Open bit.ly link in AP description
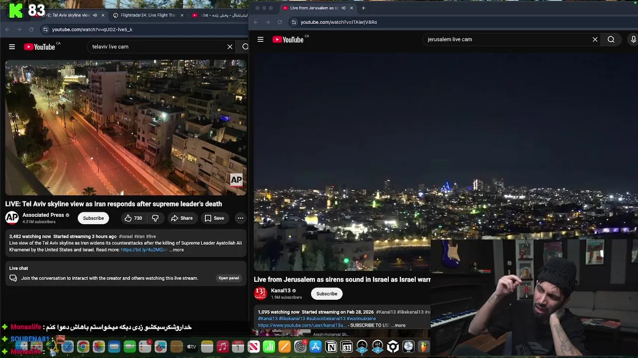The width and height of the screenshot is (638, 358). (144, 250)
